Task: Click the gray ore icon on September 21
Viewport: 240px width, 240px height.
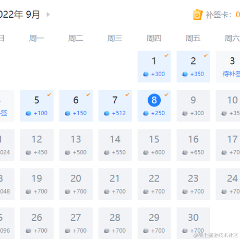Action: point(106,191)
